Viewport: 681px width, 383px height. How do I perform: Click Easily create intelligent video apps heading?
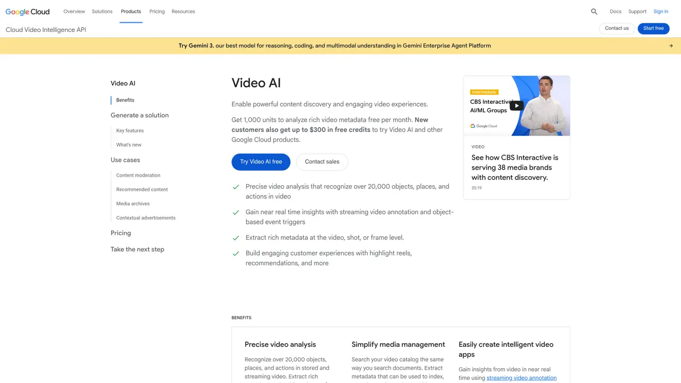(506, 349)
